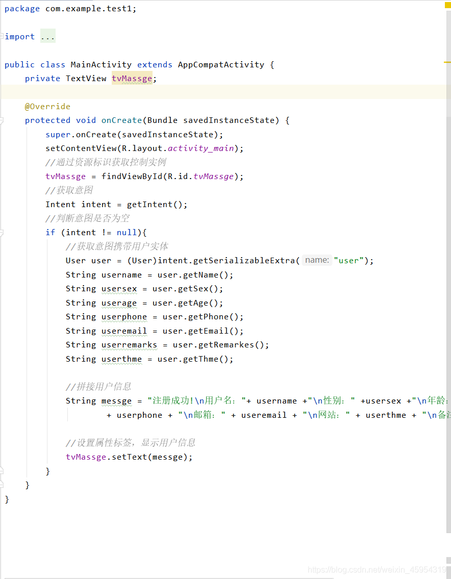Click the comment //获取意图携带用户实体

point(117,246)
